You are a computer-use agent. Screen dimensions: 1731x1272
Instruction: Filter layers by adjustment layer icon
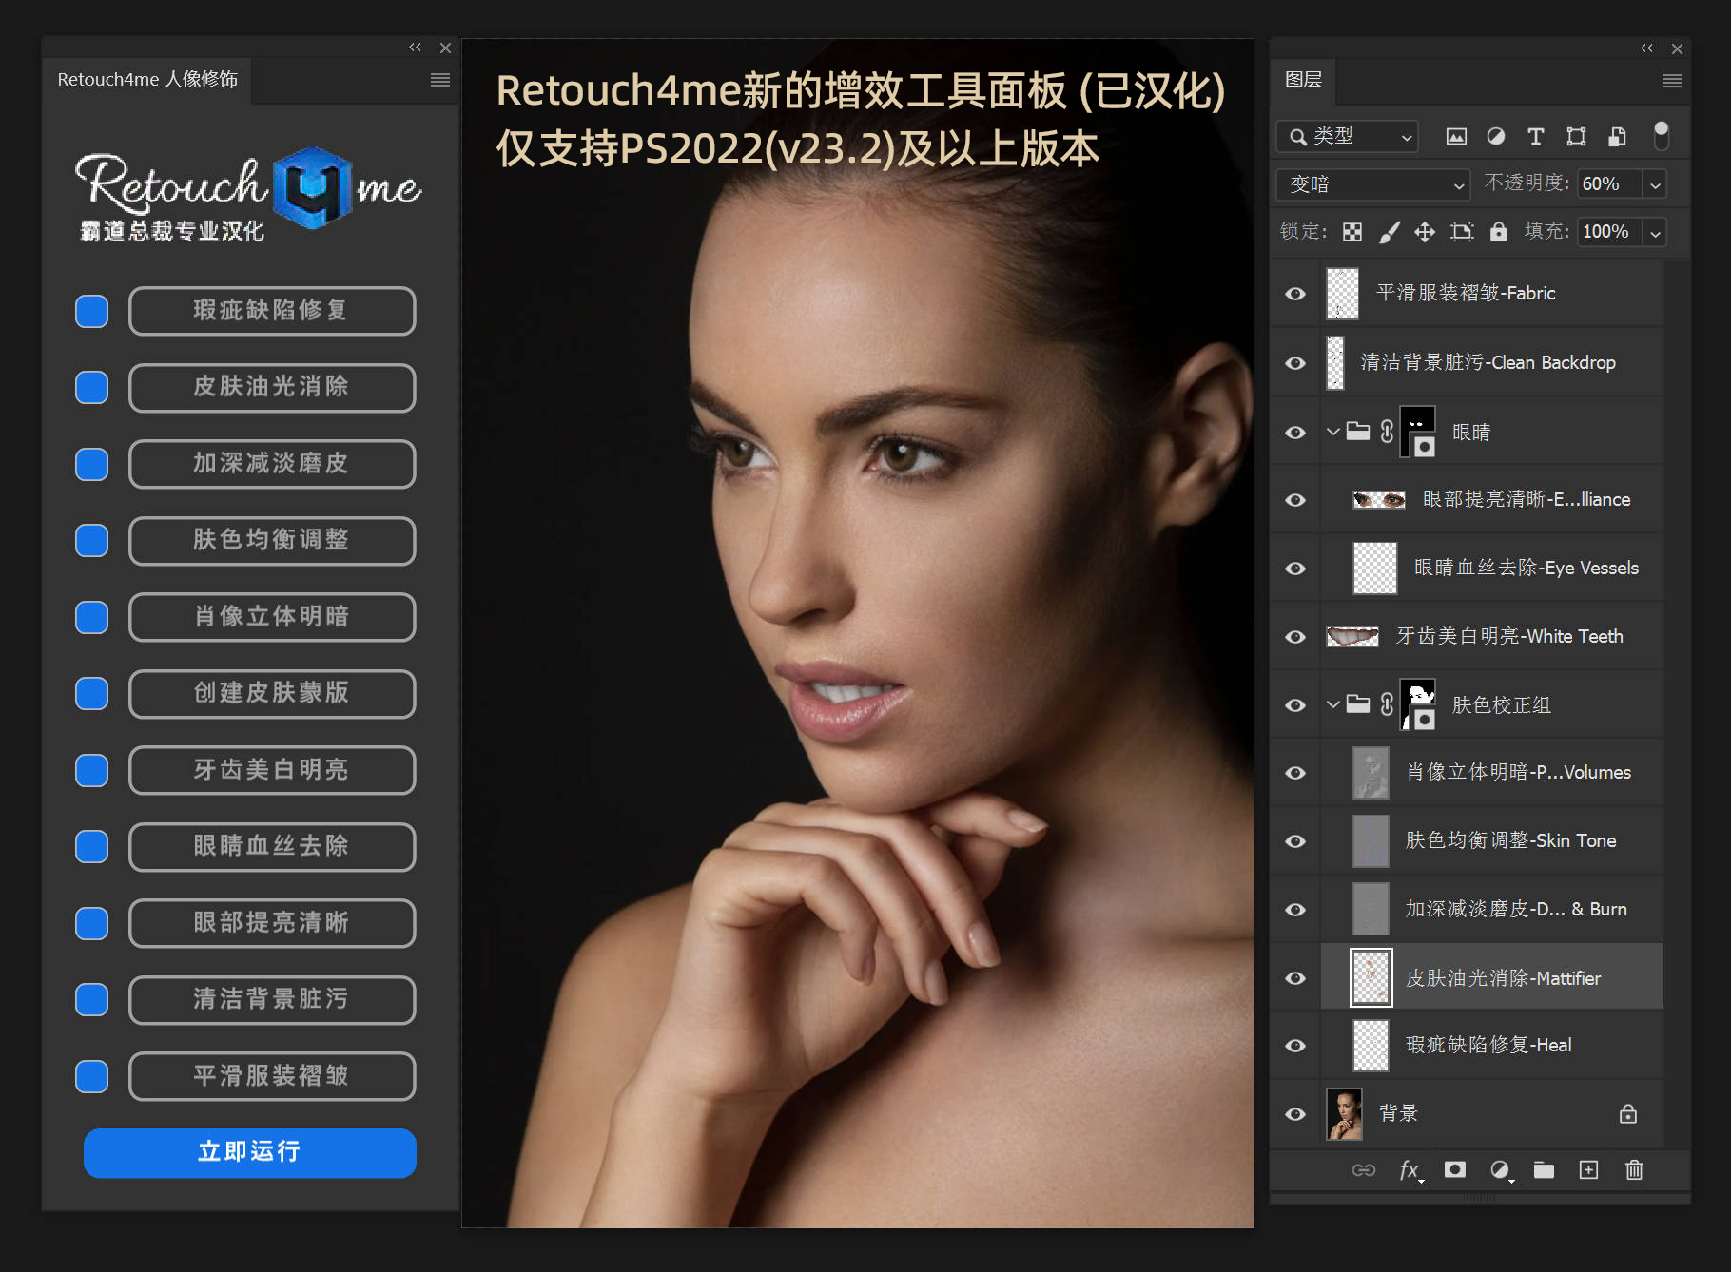[1496, 137]
